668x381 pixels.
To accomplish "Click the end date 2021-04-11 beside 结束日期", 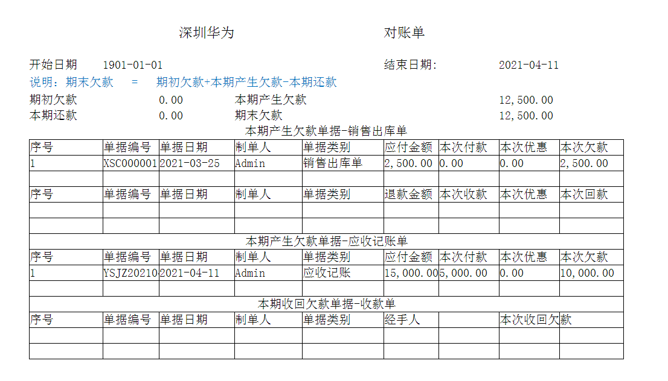I will click(x=528, y=65).
